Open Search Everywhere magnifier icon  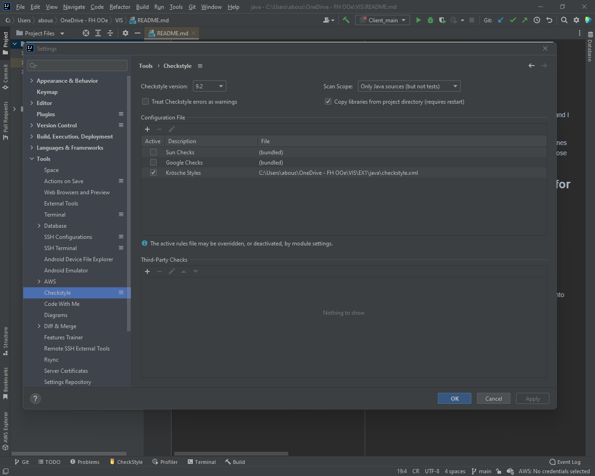tap(564, 20)
